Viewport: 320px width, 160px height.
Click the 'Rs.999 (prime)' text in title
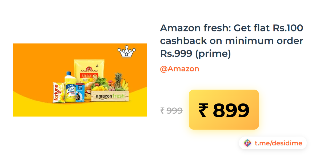195,54
